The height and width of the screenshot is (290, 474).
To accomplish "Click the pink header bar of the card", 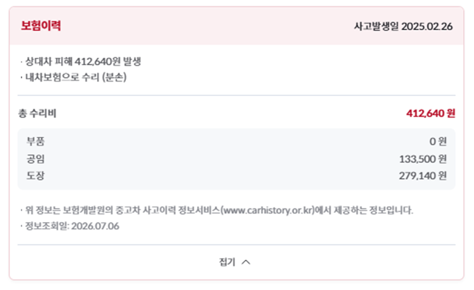I will coord(236,26).
